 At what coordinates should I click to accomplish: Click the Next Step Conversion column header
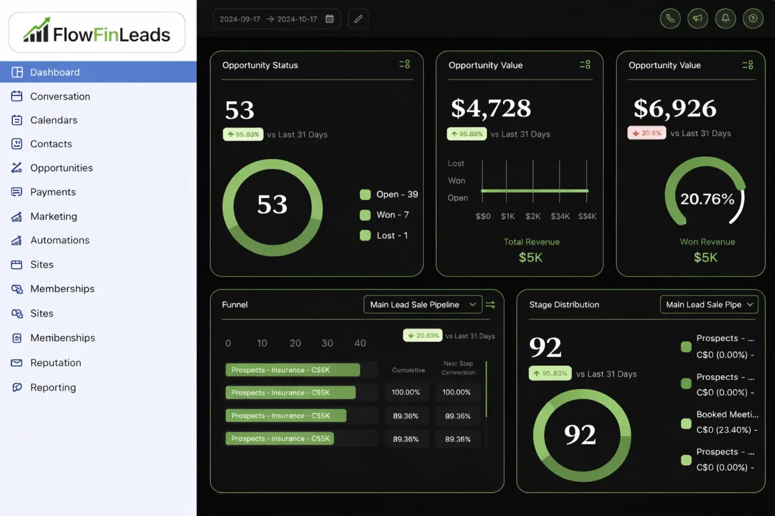coord(459,368)
